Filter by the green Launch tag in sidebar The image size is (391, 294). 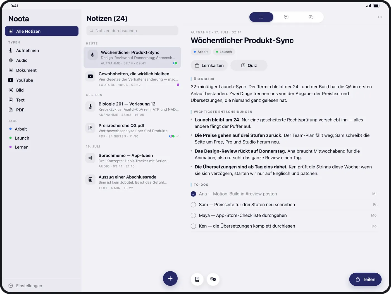click(x=42, y=138)
